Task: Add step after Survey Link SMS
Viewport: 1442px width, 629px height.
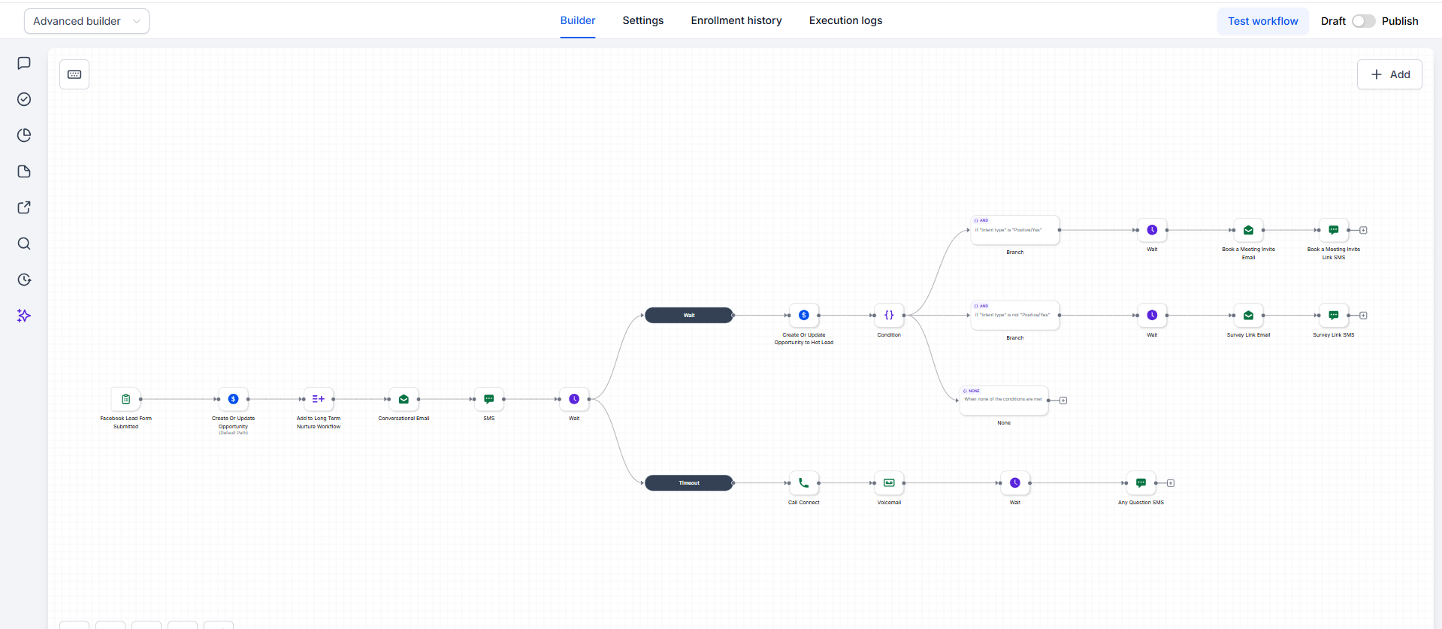Action: [1363, 315]
